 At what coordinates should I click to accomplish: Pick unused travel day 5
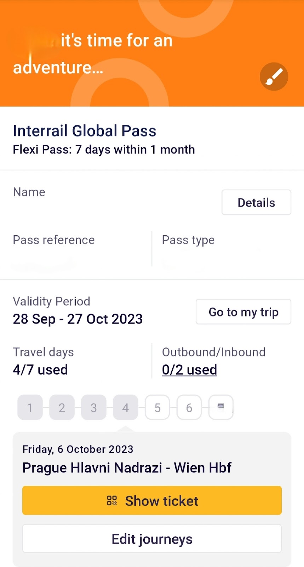[157, 408]
